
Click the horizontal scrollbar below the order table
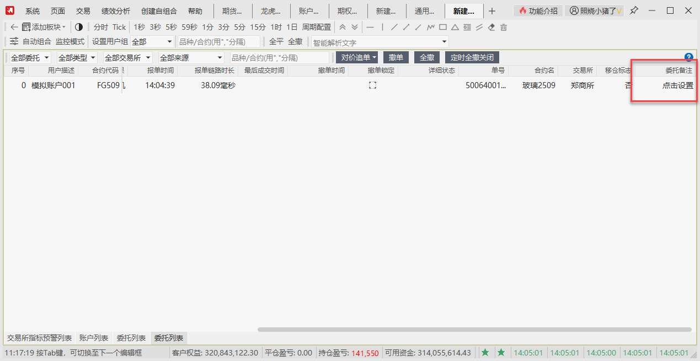tap(474, 330)
